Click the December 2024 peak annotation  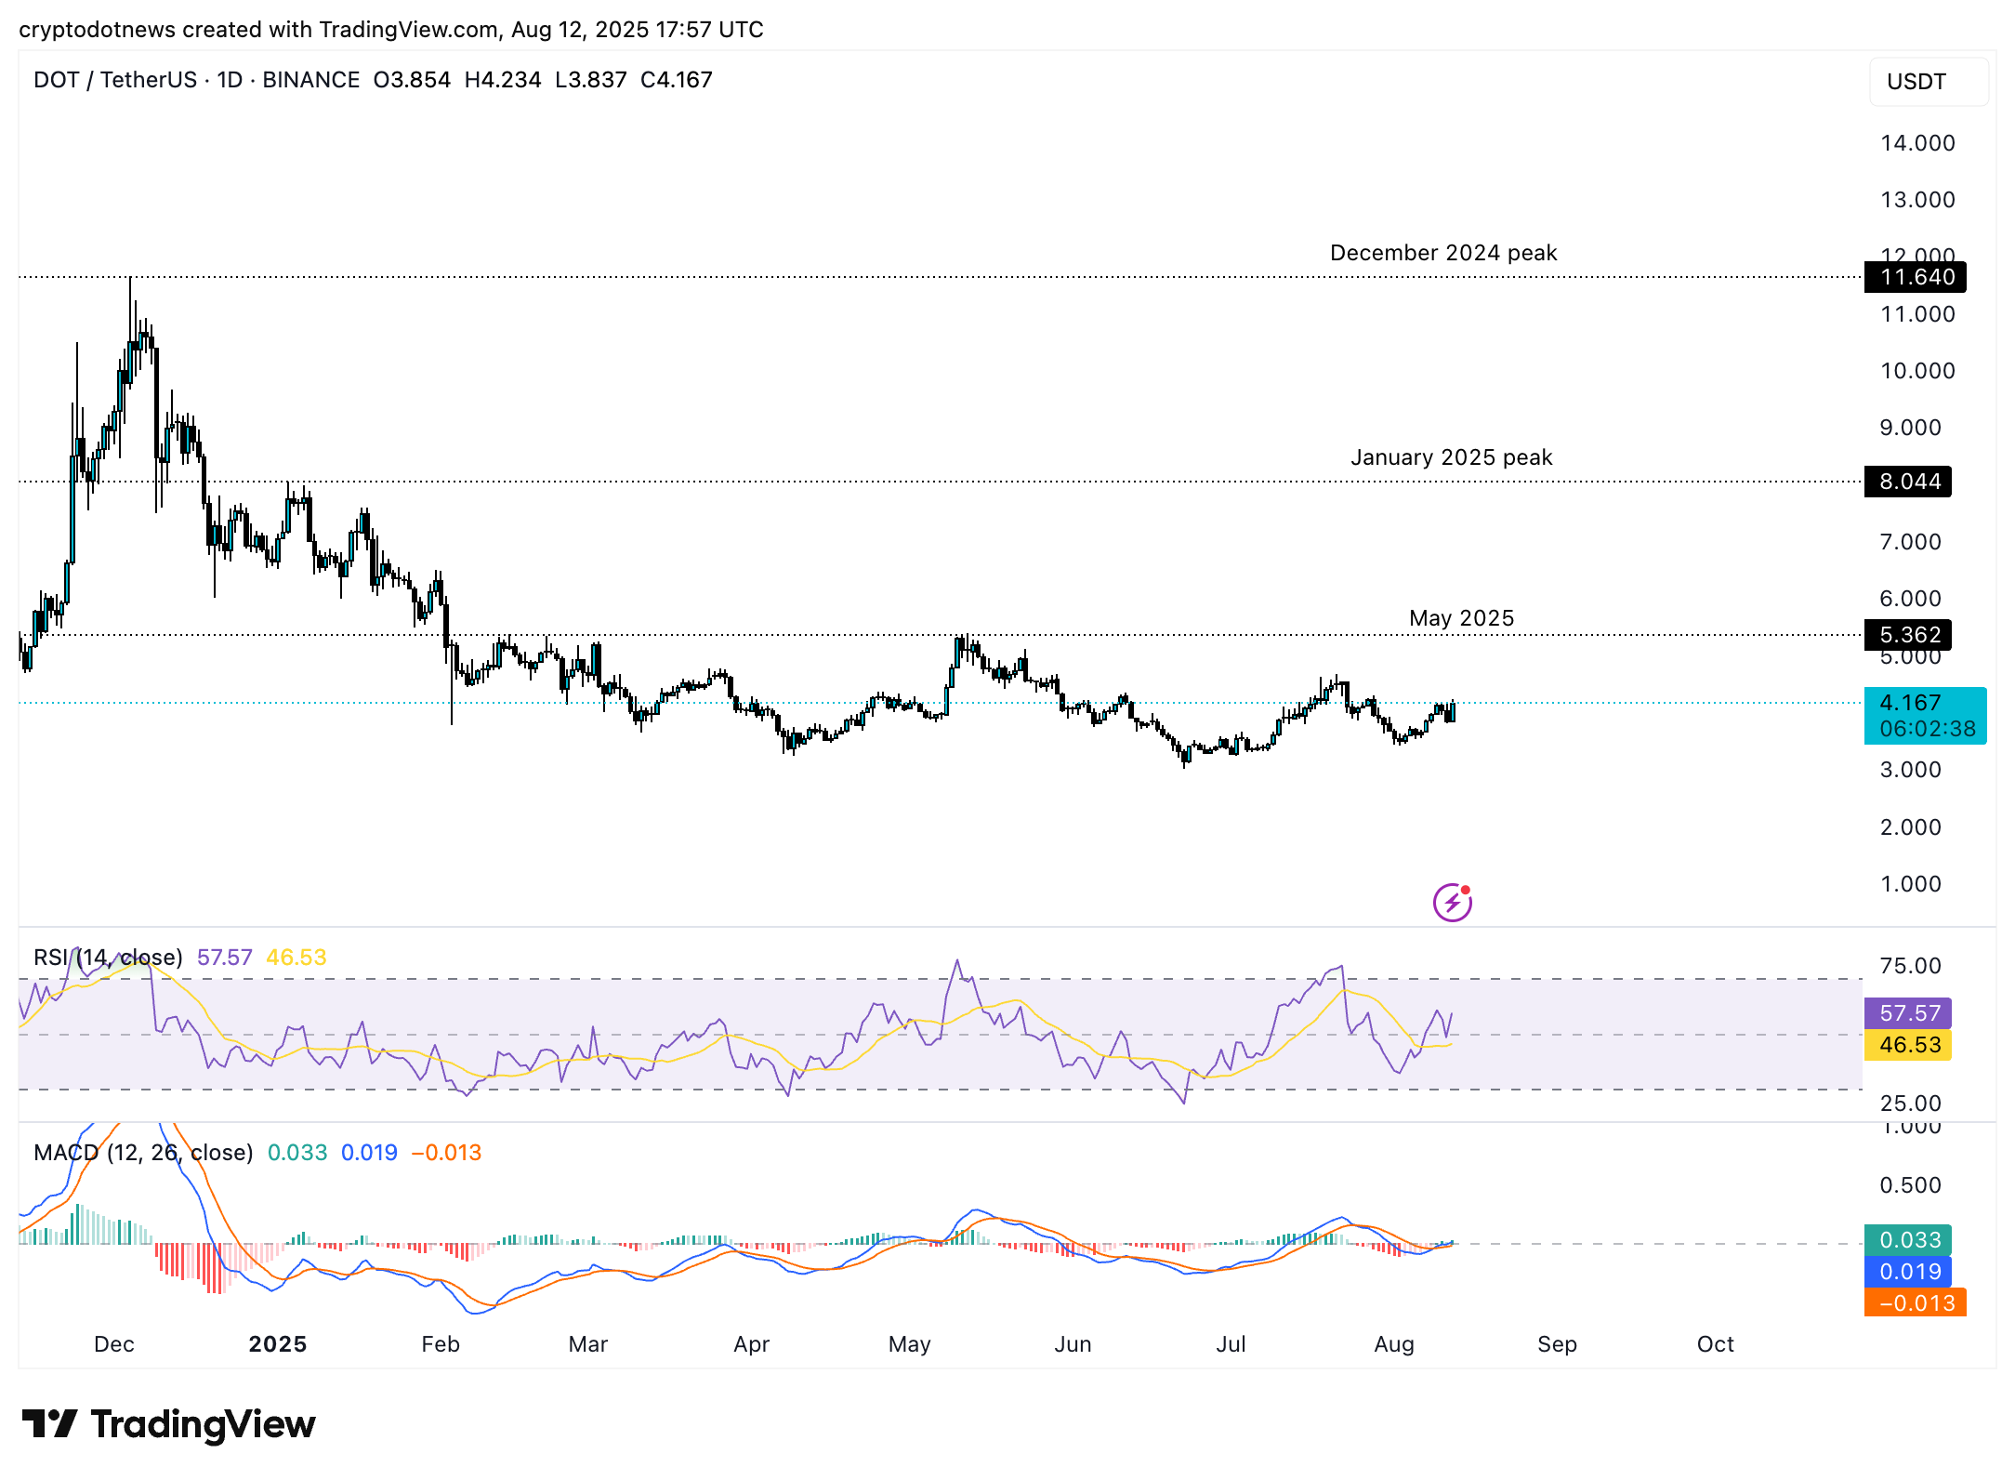click(1442, 253)
